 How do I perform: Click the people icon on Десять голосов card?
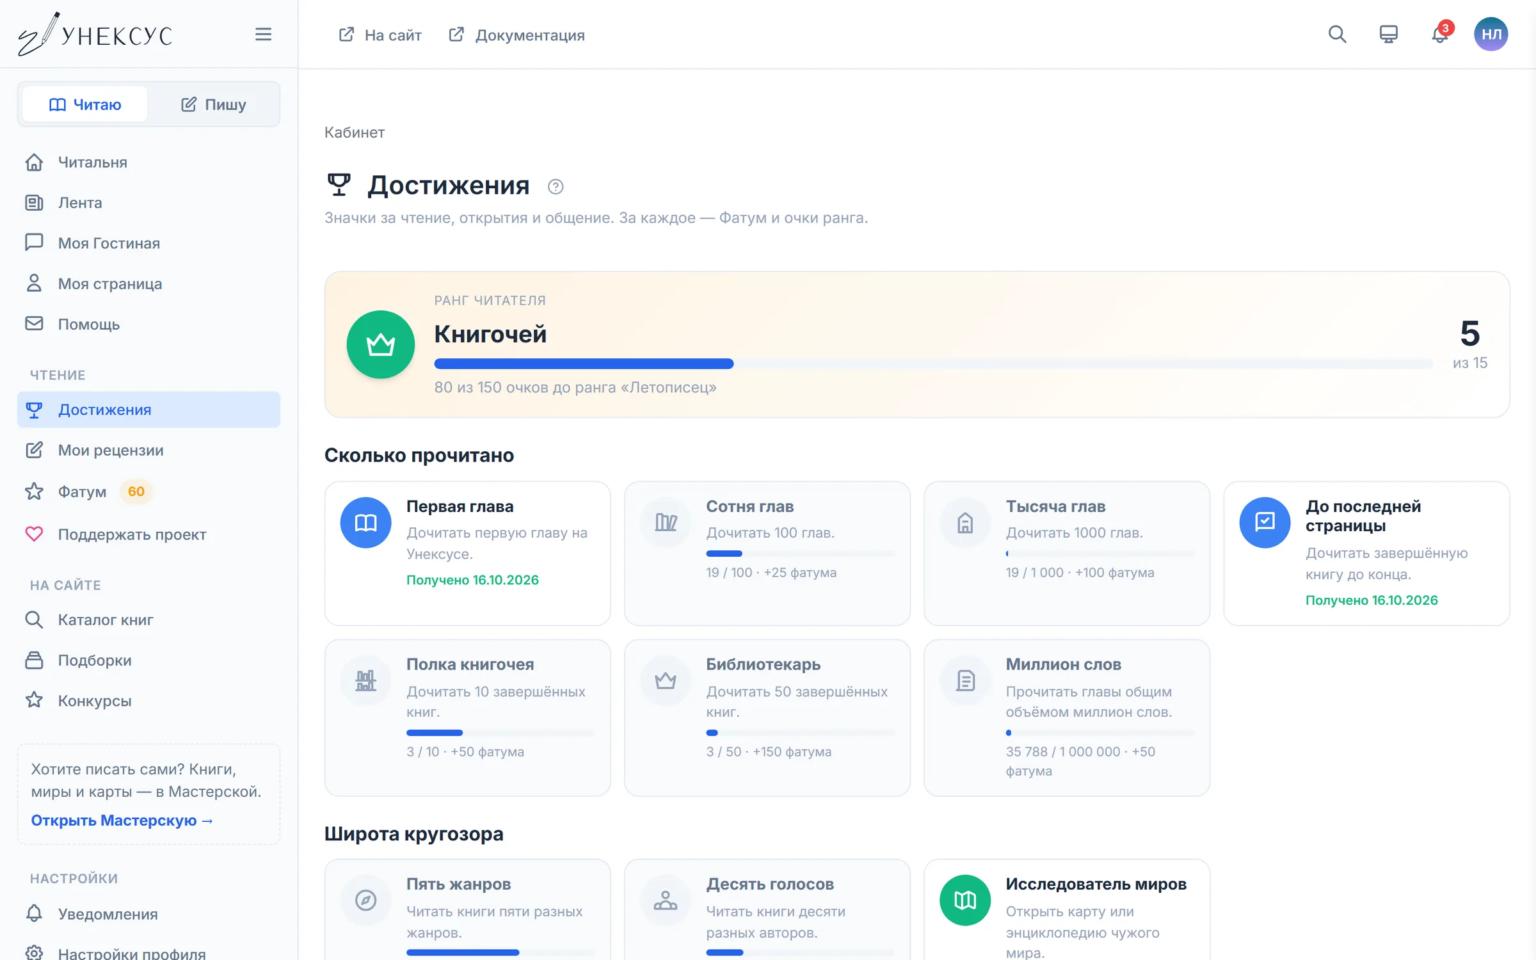[666, 900]
